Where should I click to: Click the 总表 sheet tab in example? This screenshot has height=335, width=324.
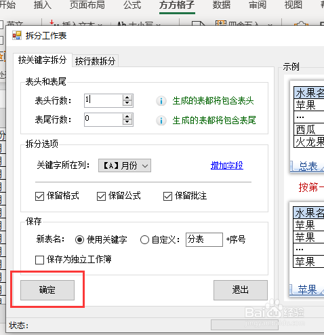click(308, 166)
